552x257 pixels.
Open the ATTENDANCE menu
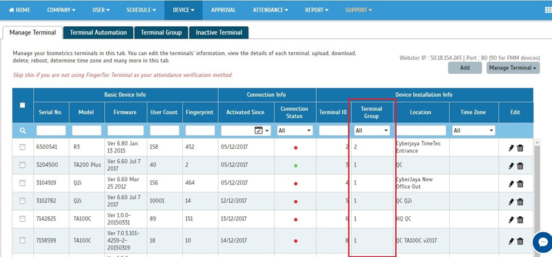270,10
